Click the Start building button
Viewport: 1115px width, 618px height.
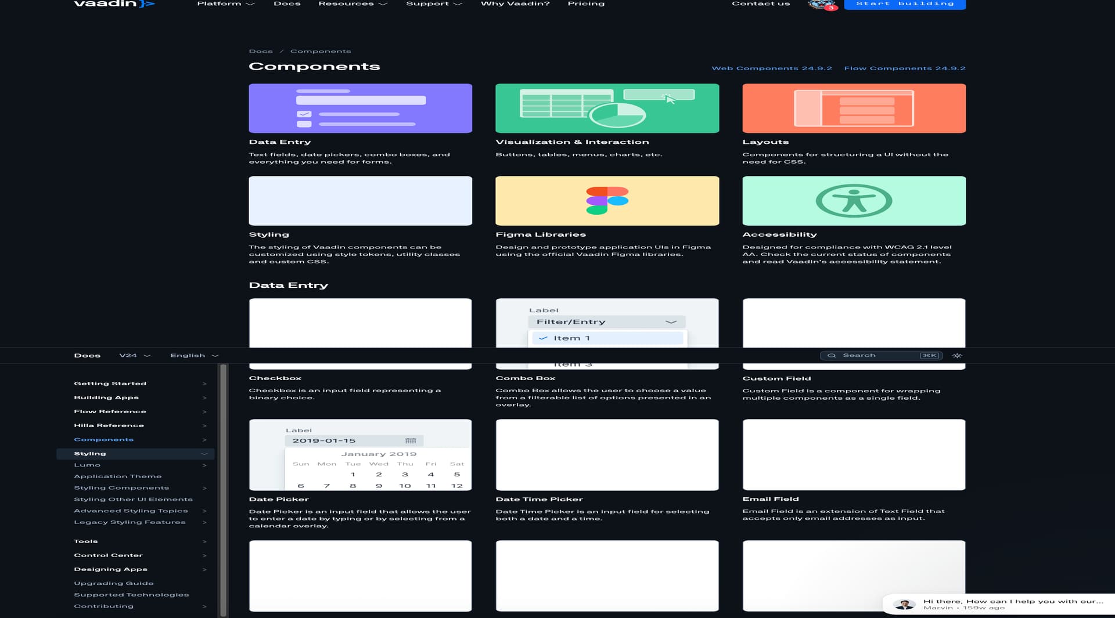904,4
